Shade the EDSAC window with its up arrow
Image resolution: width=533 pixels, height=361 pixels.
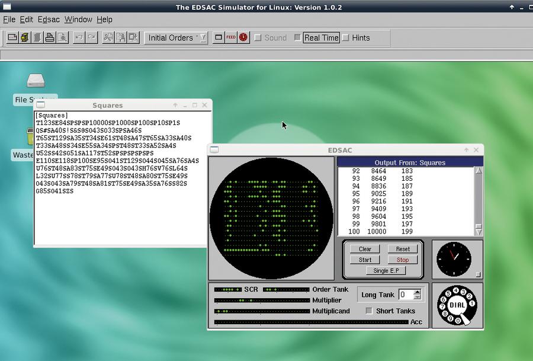[467, 150]
